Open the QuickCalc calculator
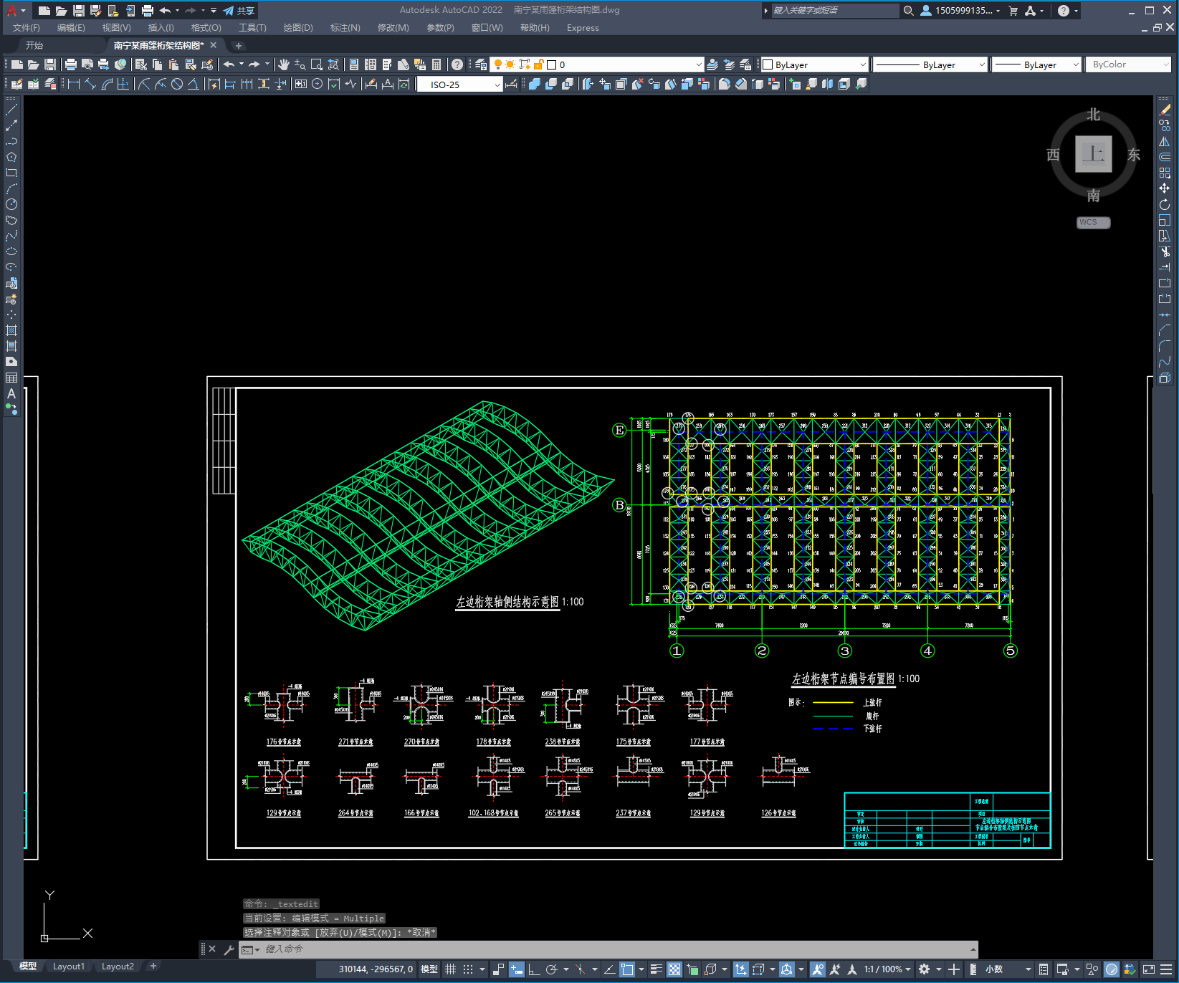This screenshot has width=1179, height=983. [x=436, y=64]
